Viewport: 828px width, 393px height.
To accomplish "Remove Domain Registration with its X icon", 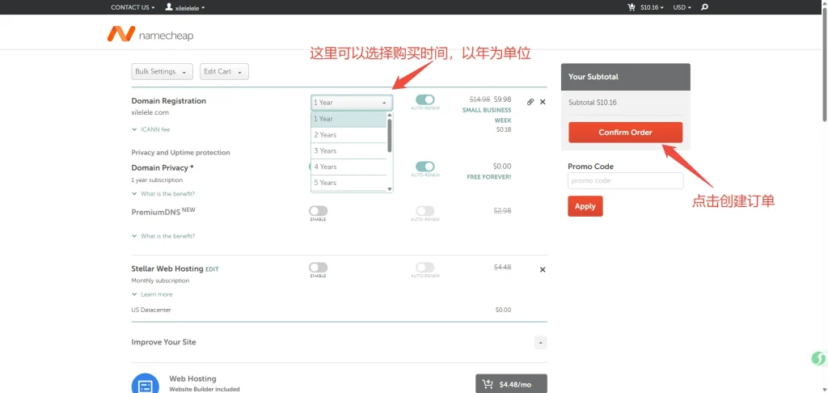I will [543, 102].
